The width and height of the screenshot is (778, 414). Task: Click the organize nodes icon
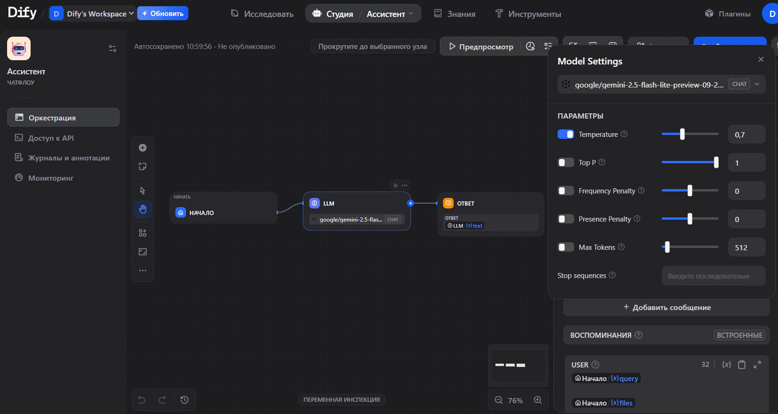tap(143, 233)
